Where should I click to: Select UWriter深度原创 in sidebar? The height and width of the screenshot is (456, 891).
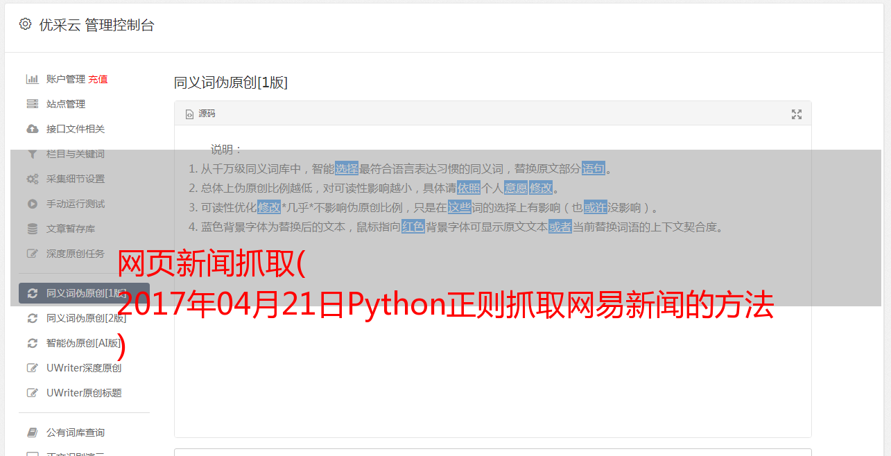pyautogui.click(x=84, y=368)
